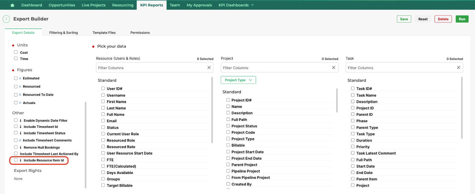Screen dimensions: 475x194
Task: Open My Approvals
Action: click(199, 5)
